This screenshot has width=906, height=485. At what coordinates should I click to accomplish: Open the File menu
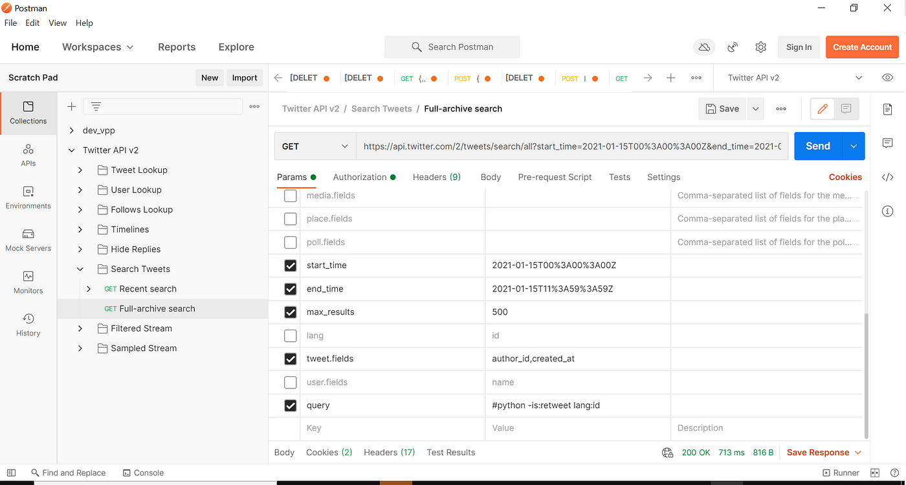10,23
